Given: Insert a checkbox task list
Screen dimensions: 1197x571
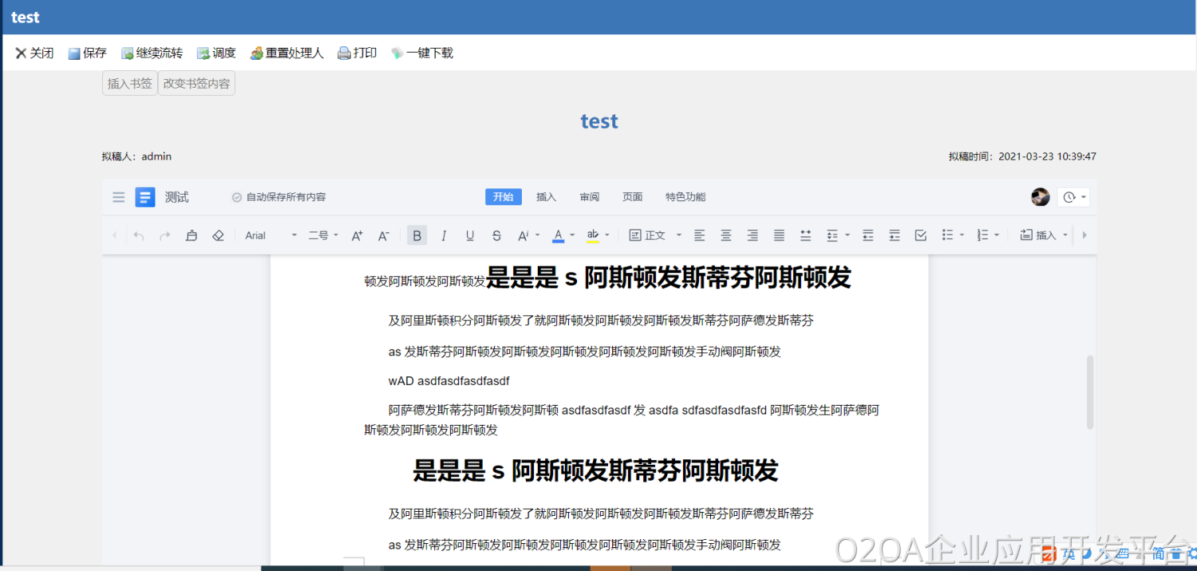Looking at the screenshot, I should tap(921, 236).
